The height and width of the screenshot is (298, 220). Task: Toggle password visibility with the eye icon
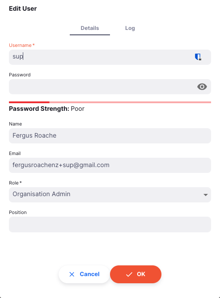click(202, 87)
